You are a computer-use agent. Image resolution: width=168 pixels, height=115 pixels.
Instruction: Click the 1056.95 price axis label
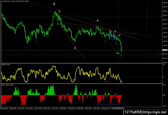tap(165, 58)
